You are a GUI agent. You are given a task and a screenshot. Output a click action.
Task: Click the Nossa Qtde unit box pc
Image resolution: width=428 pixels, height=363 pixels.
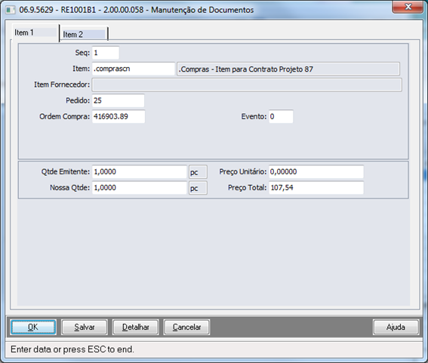pyautogui.click(x=198, y=188)
